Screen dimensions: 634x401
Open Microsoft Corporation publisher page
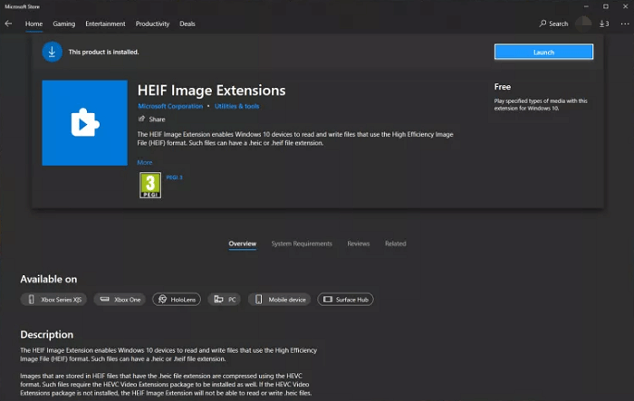pos(170,106)
